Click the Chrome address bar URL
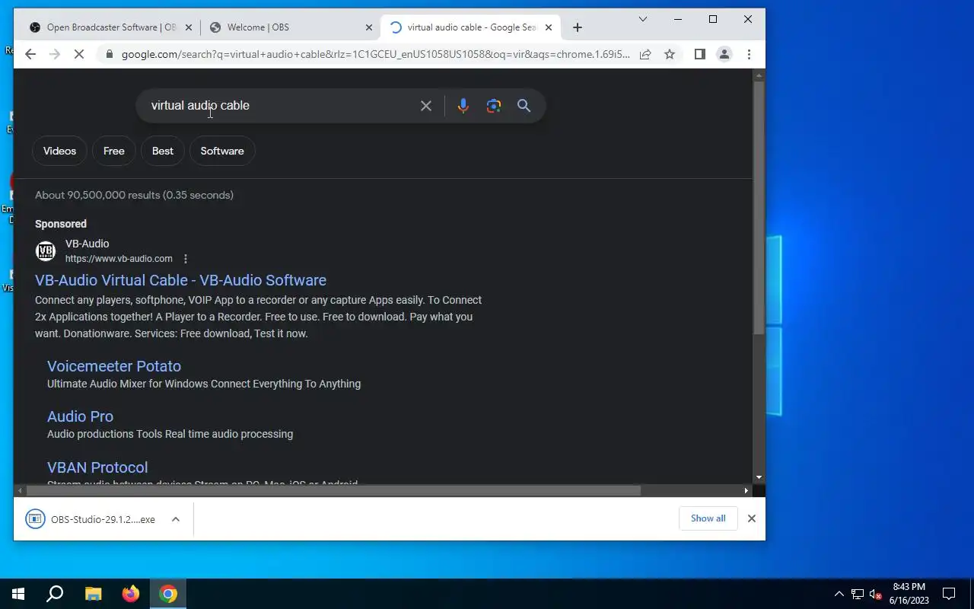Viewport: 974px width, 609px height. (x=376, y=54)
